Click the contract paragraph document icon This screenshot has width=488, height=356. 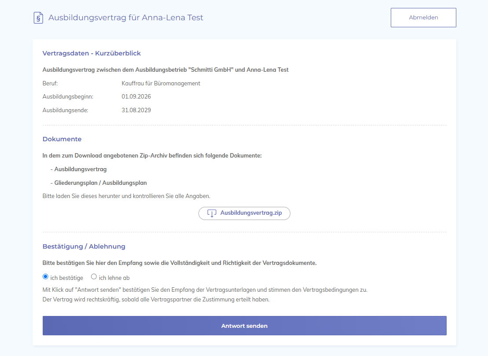point(38,18)
